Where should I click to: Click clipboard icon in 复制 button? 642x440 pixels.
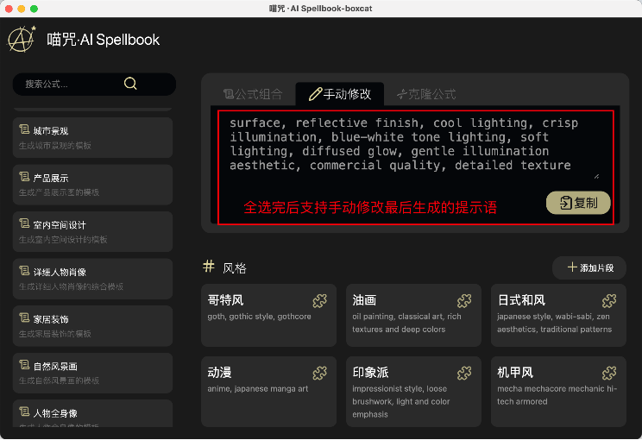click(x=565, y=203)
